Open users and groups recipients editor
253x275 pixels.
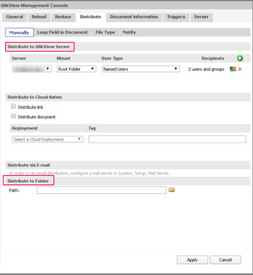(233, 69)
